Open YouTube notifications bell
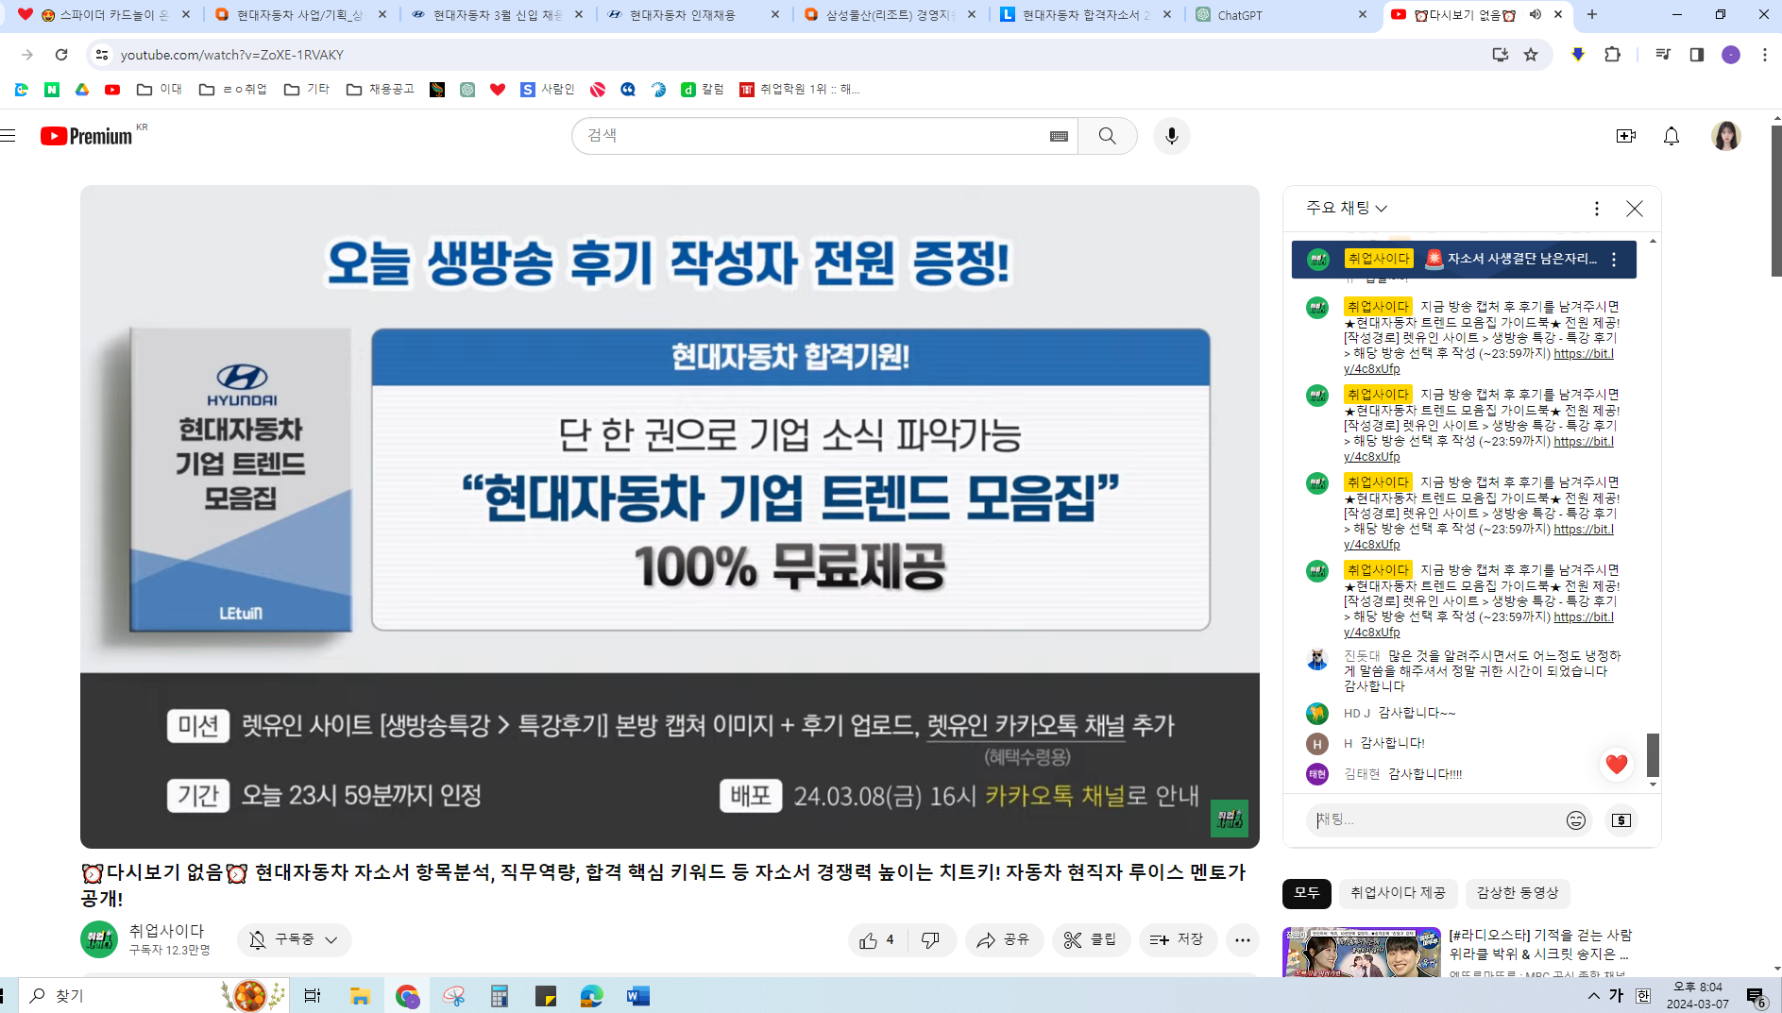Image resolution: width=1782 pixels, height=1013 pixels. [x=1671, y=136]
